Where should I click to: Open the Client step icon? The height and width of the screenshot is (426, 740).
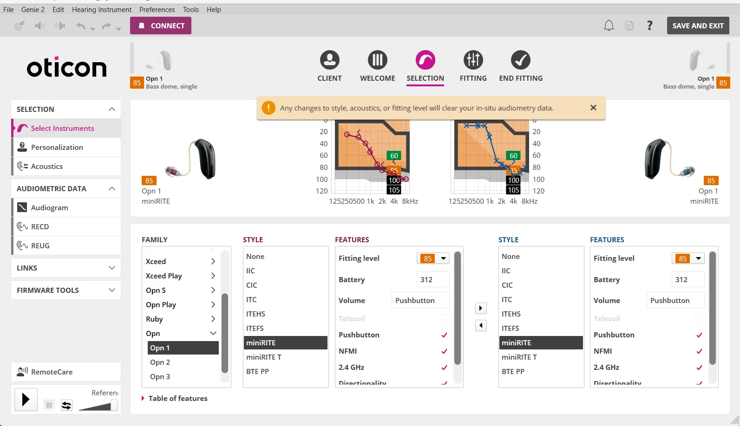[329, 60]
